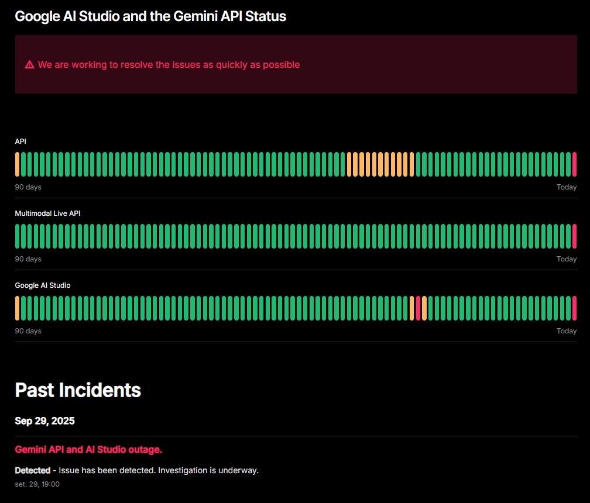Select last bar of API's middle orange cluster
Screen dimensions: 590x503
[411, 164]
